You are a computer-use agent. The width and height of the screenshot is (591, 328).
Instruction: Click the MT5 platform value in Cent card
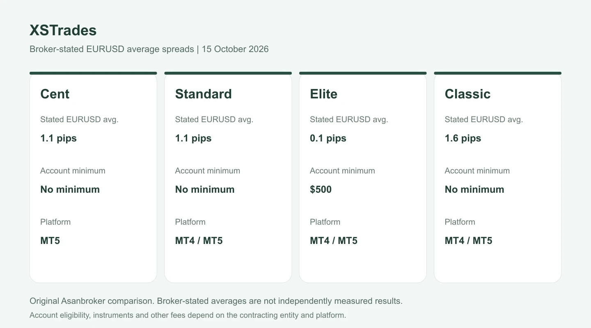pos(50,241)
